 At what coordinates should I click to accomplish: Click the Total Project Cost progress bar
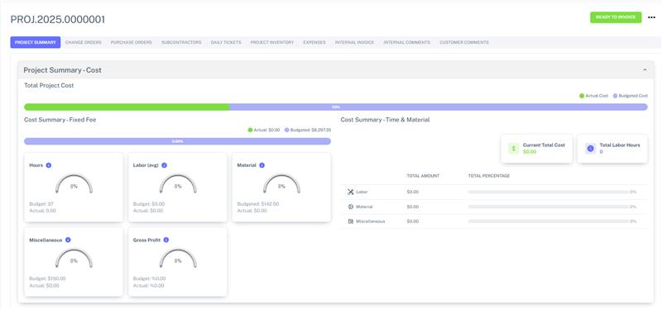[336, 107]
